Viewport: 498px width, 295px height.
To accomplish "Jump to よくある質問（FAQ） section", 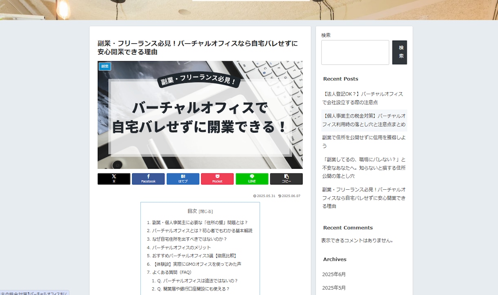I will pyautogui.click(x=172, y=272).
